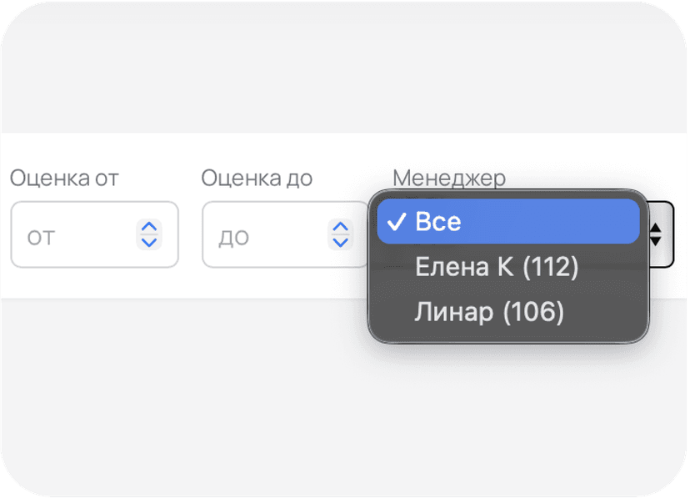This screenshot has width=690, height=498.
Task: Click the "от" placeholder text
Action: 41,238
